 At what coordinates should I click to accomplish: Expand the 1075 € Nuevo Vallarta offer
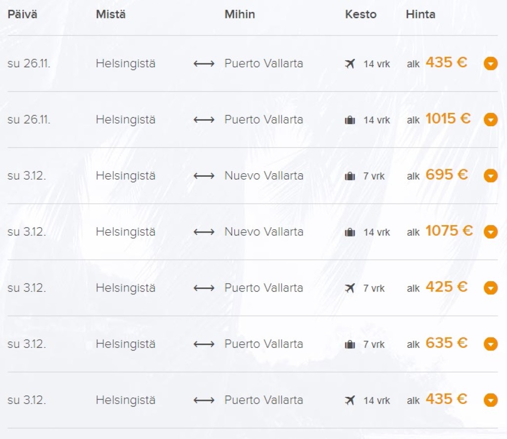pos(491,232)
